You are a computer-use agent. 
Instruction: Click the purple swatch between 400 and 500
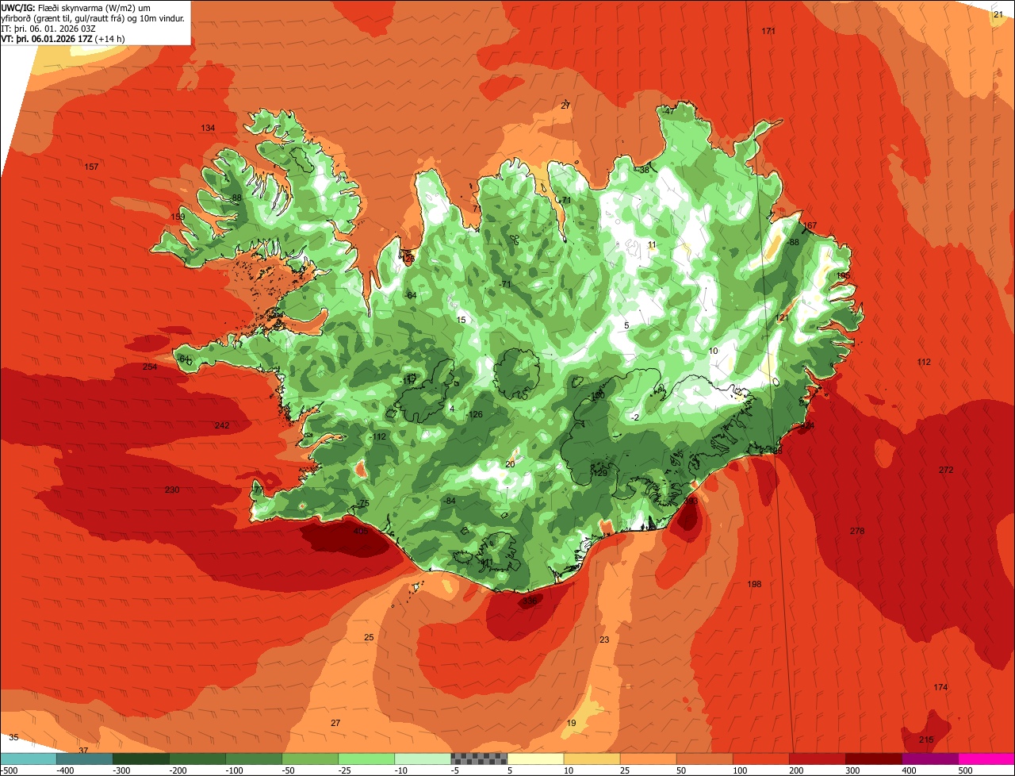(930, 759)
